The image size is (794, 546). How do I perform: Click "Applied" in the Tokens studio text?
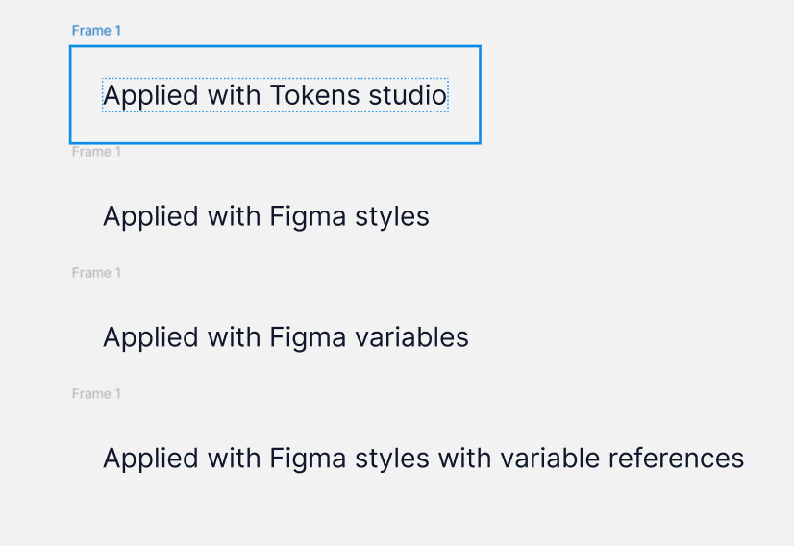[x=150, y=96]
